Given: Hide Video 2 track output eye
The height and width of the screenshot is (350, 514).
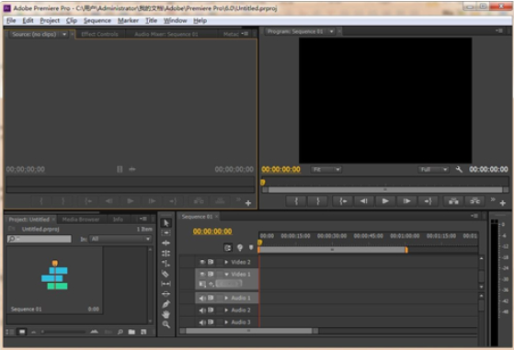Looking at the screenshot, I should tap(202, 262).
